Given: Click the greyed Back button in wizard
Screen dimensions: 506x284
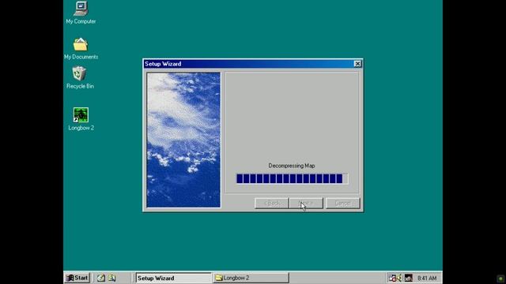Looking at the screenshot, I should [x=272, y=204].
